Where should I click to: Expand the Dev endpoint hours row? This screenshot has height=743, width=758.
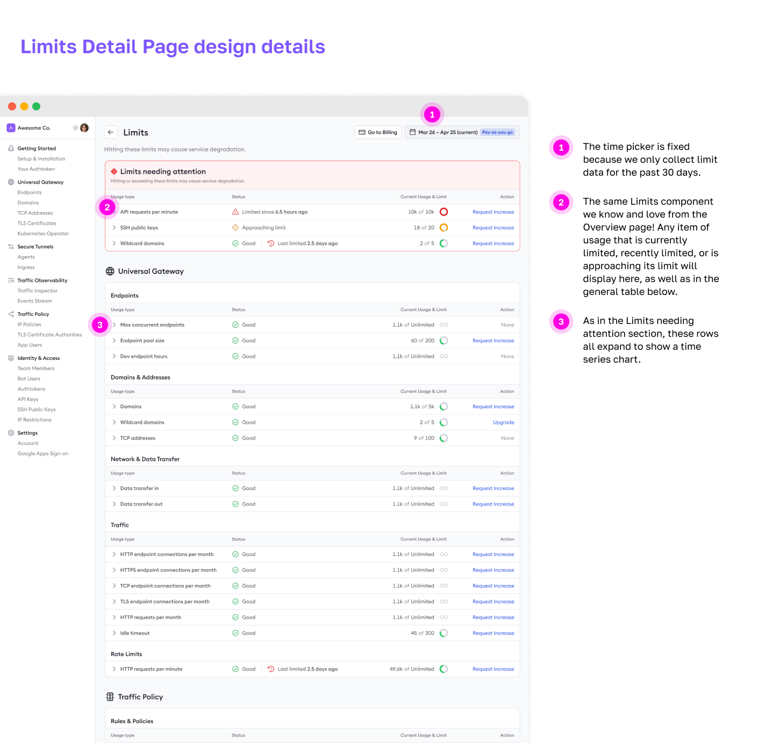[x=114, y=357]
